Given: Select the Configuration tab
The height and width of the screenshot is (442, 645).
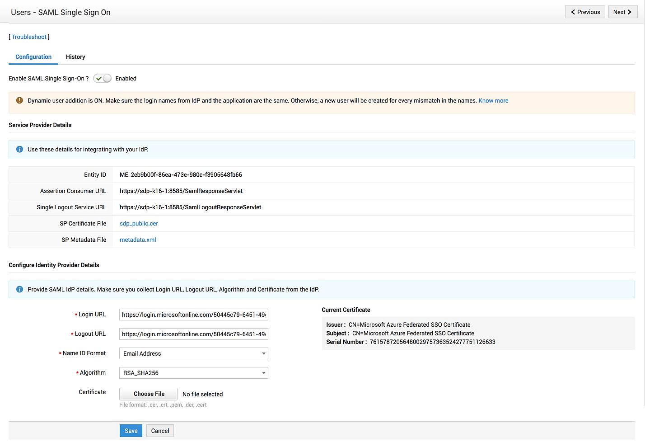Looking at the screenshot, I should (33, 57).
